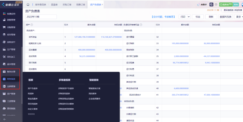Open 多账套费用明细表 menu entry
The height and width of the screenshot is (122, 243).
point(66,109)
